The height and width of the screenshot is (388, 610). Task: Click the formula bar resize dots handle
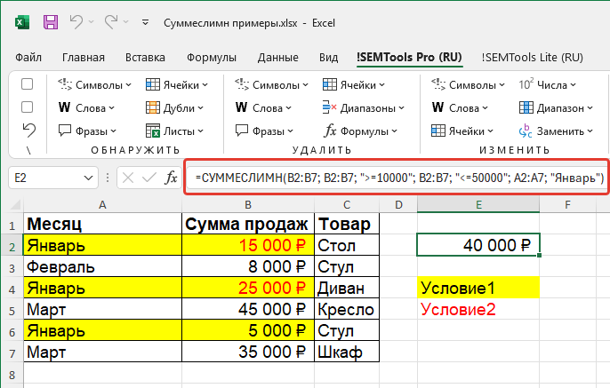coord(107,178)
